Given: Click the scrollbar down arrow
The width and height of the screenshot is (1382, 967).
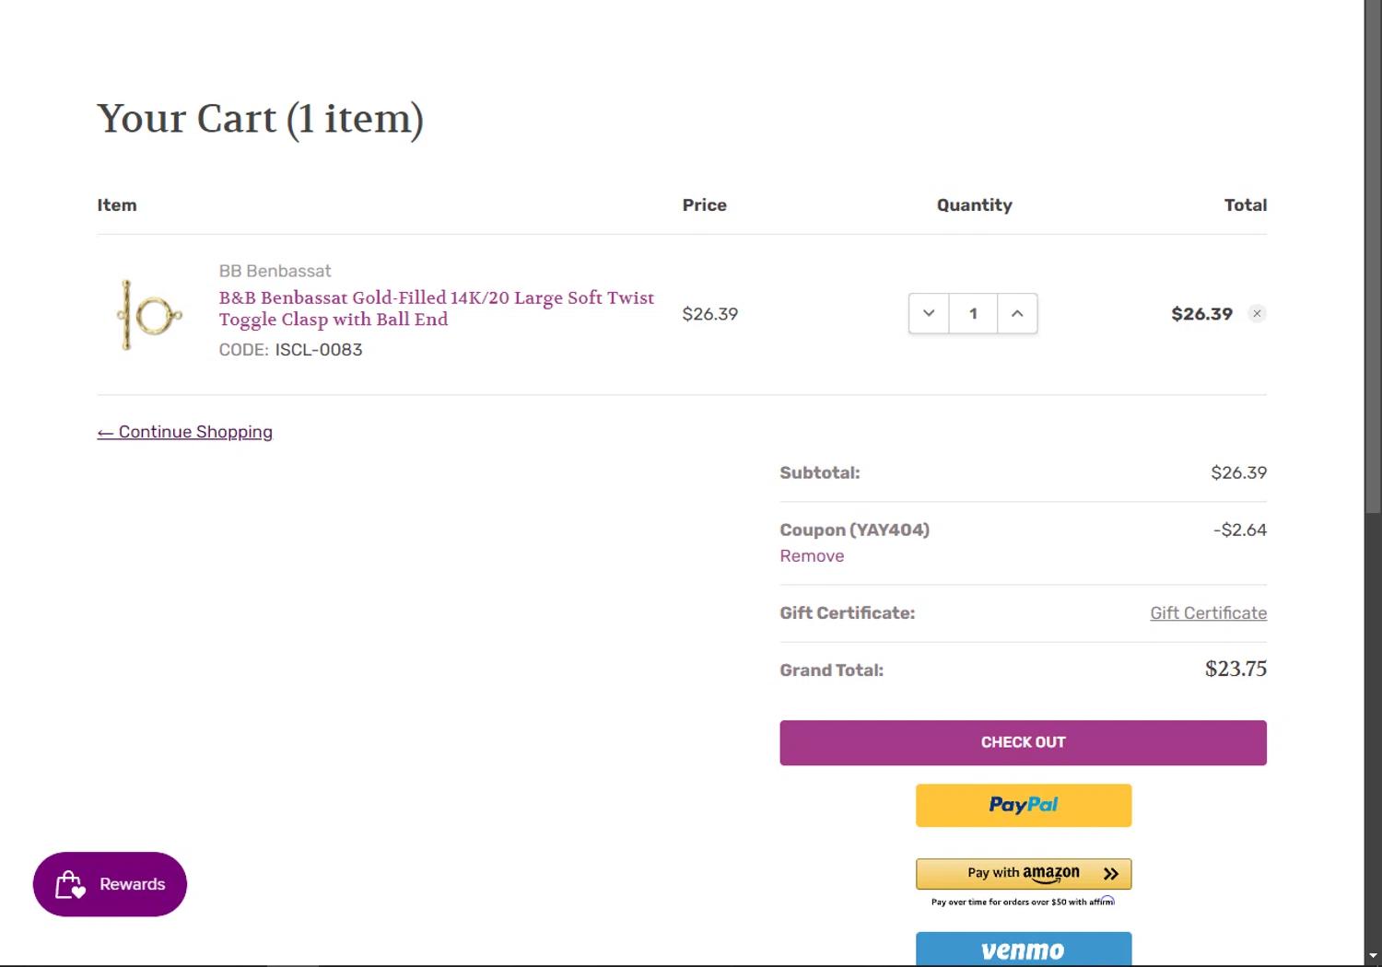Looking at the screenshot, I should (1373, 956).
